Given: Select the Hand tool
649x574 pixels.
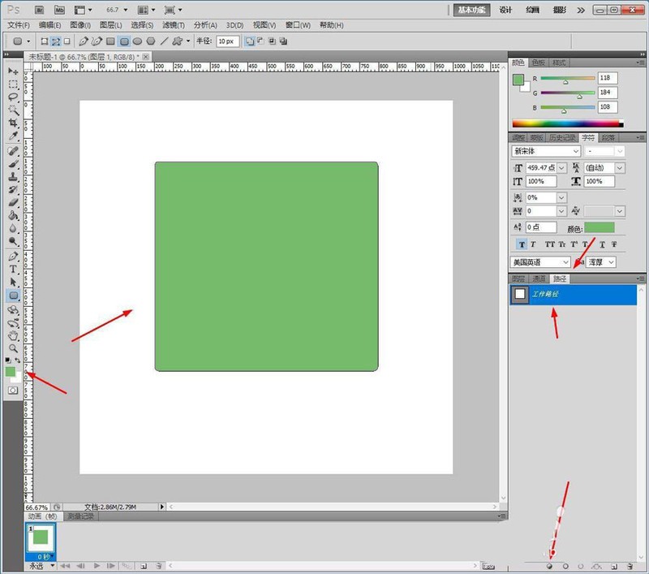Looking at the screenshot, I should (x=13, y=335).
